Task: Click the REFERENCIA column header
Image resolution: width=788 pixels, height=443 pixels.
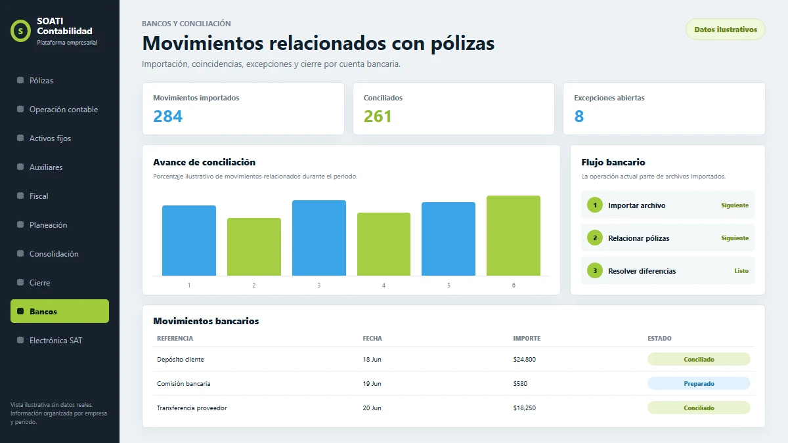Action: (x=175, y=339)
